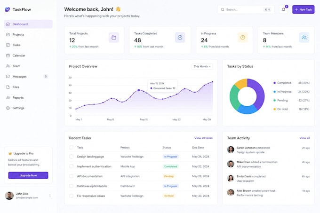The image size is (320, 213).
Task: Click the Status column header
Action: pos(167,147)
